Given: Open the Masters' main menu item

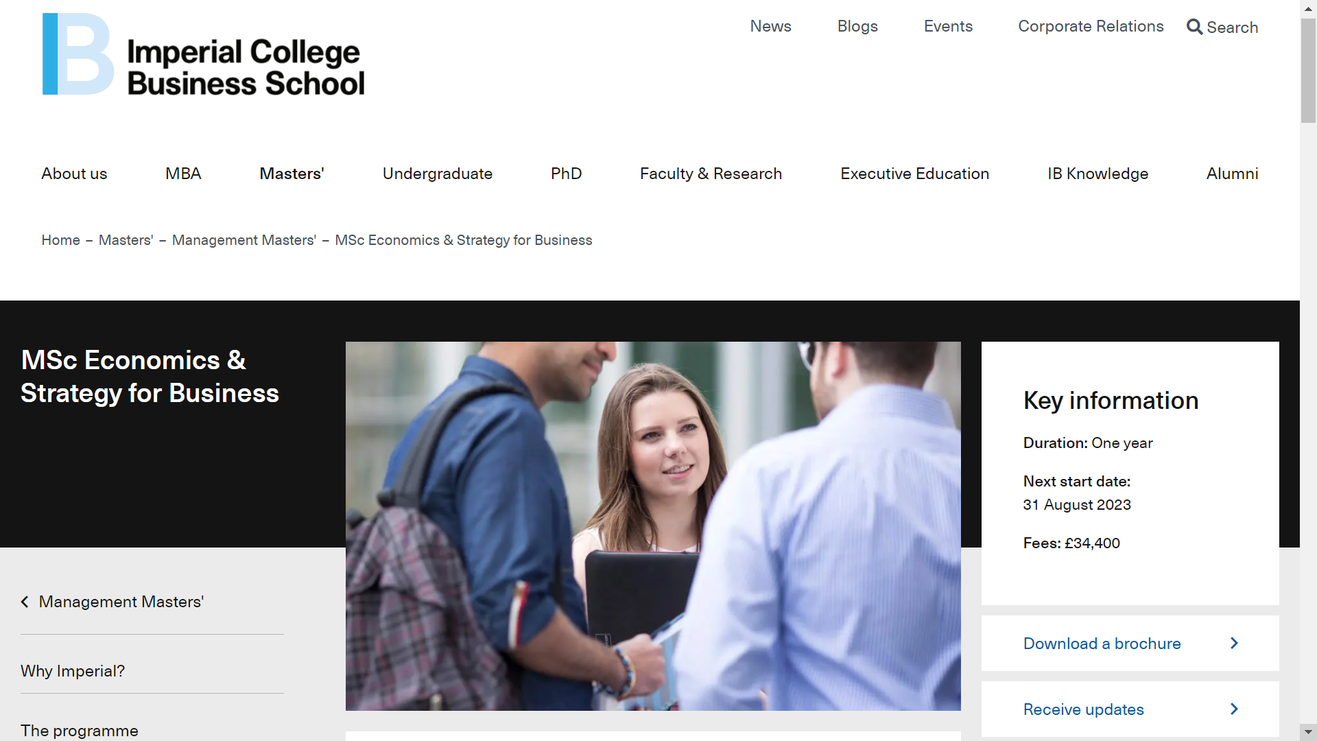Looking at the screenshot, I should point(292,174).
